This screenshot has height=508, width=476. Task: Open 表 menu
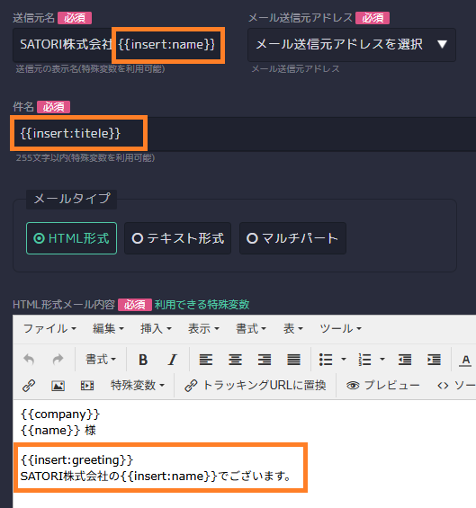pos(293,328)
